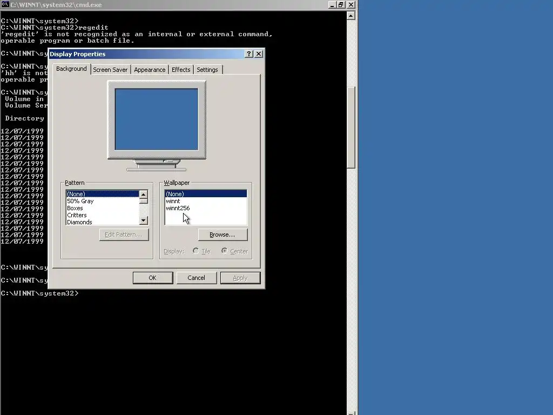Click the Cancel button
Viewport: 553px width, 415px height.
pos(197,278)
